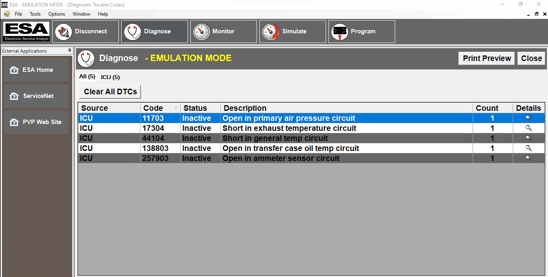Open the Diagnose stethoscope icon
548x277 pixels.
pyautogui.click(x=132, y=31)
